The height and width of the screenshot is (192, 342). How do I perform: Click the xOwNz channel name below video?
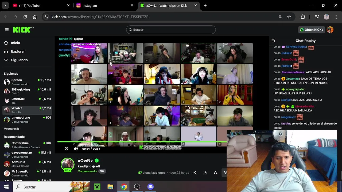(85, 161)
